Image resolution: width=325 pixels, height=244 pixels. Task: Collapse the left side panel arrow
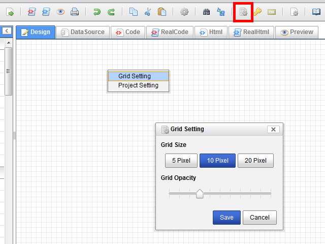coord(7,32)
